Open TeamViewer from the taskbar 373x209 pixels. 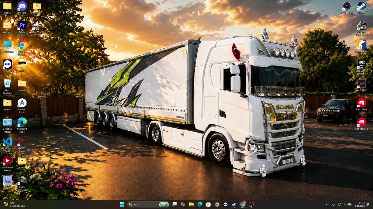[226, 204]
